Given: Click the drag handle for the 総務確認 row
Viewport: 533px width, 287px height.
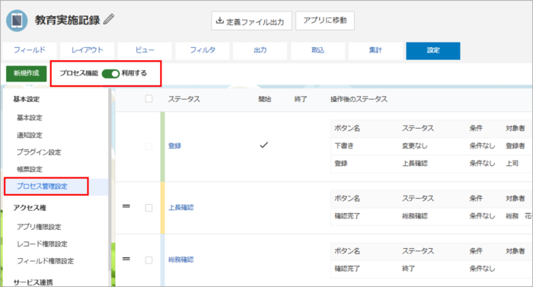Looking at the screenshot, I should pyautogui.click(x=126, y=259).
